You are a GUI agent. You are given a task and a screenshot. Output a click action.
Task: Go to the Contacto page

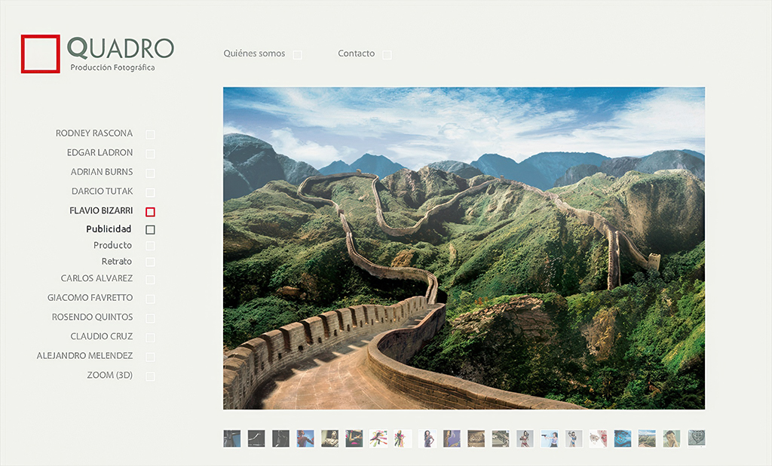356,54
